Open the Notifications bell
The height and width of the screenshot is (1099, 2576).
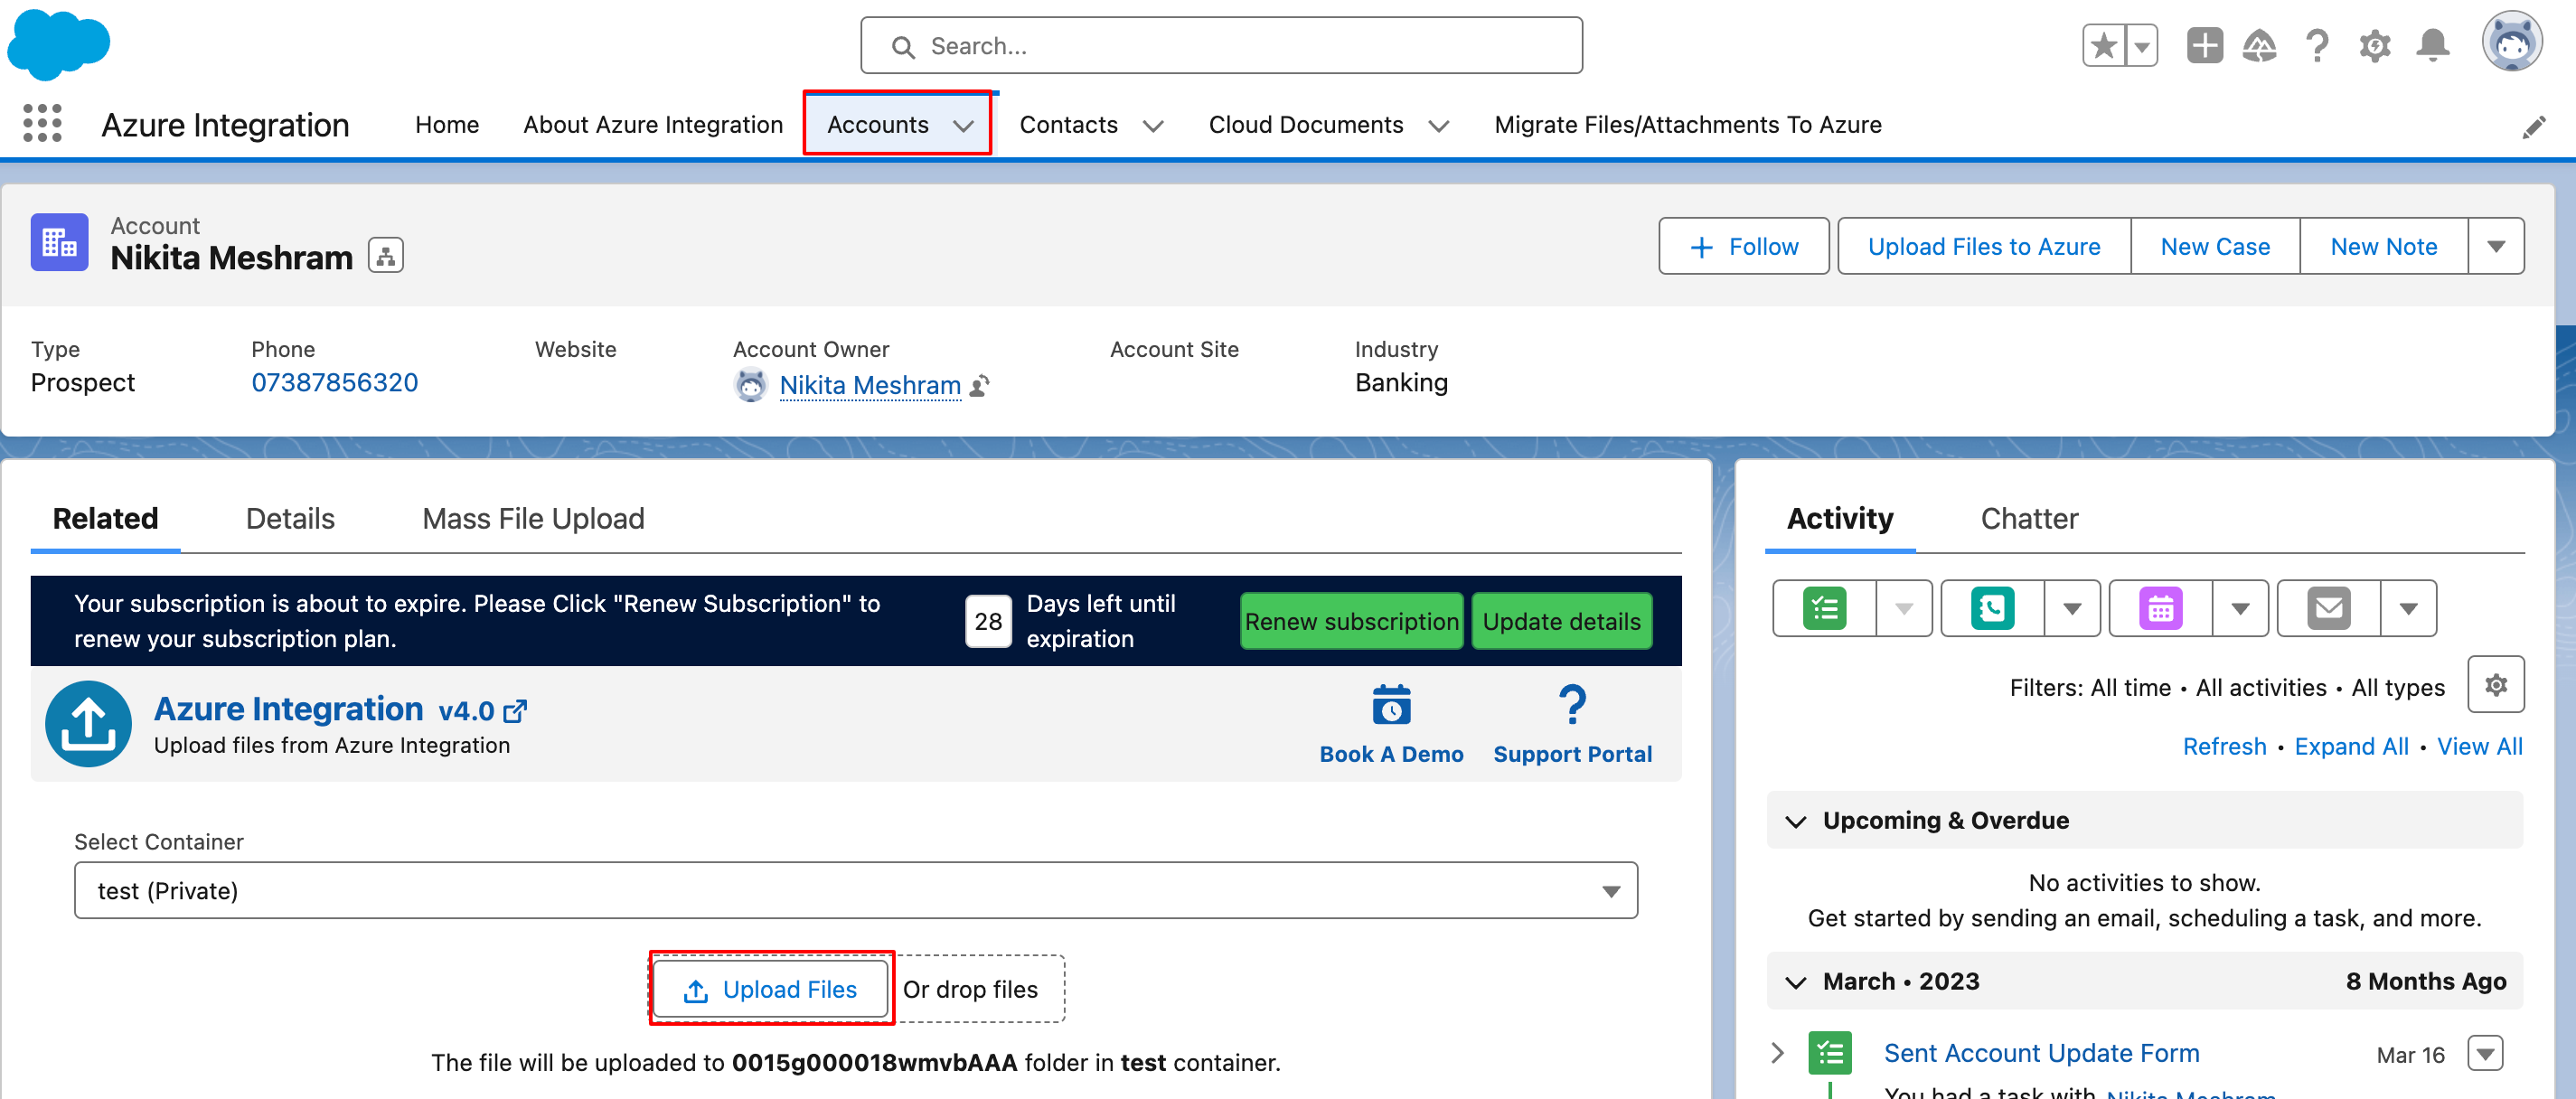[x=2432, y=46]
